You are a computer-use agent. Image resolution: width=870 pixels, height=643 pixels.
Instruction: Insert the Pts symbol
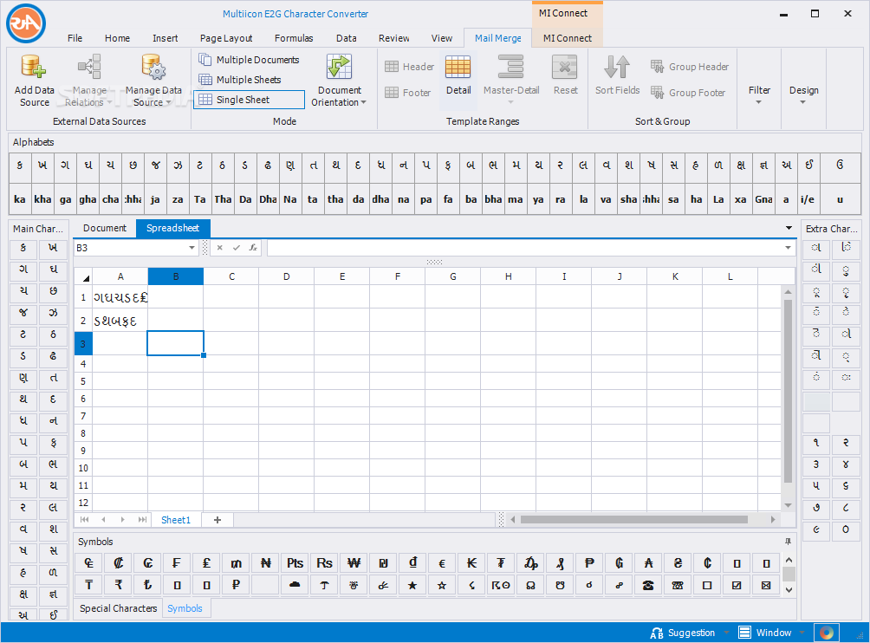point(295,563)
